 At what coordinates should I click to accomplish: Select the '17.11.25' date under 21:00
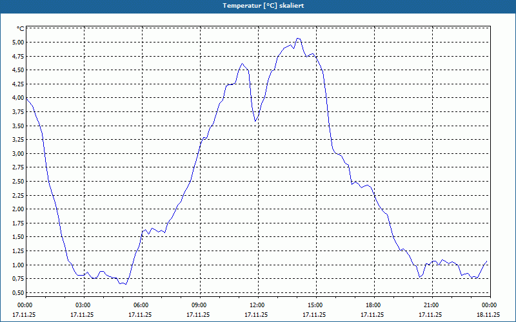(x=430, y=315)
